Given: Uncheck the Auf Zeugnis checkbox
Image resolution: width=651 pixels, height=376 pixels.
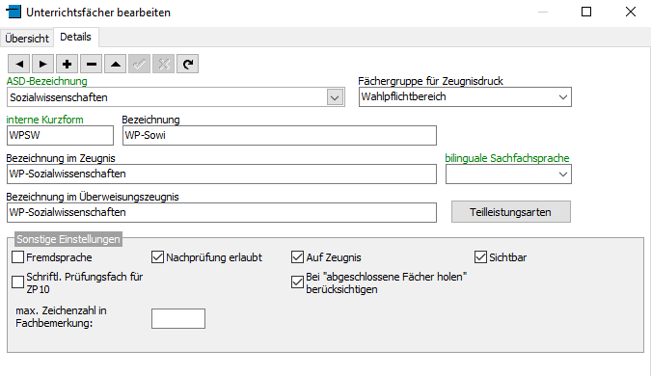Looking at the screenshot, I should (x=298, y=257).
